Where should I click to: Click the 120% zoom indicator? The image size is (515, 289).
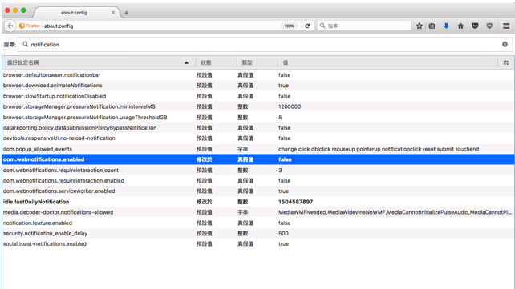coord(290,26)
